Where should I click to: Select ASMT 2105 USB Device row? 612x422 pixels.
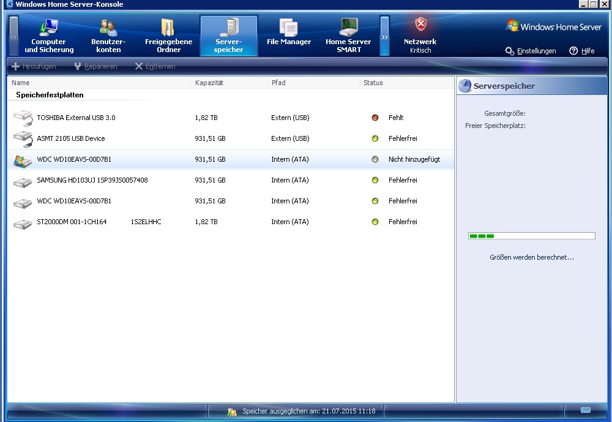230,138
